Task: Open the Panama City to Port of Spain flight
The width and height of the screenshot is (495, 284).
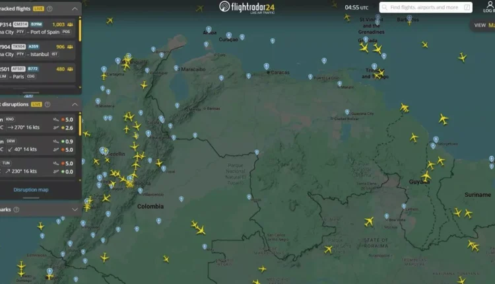Action: pos(40,28)
